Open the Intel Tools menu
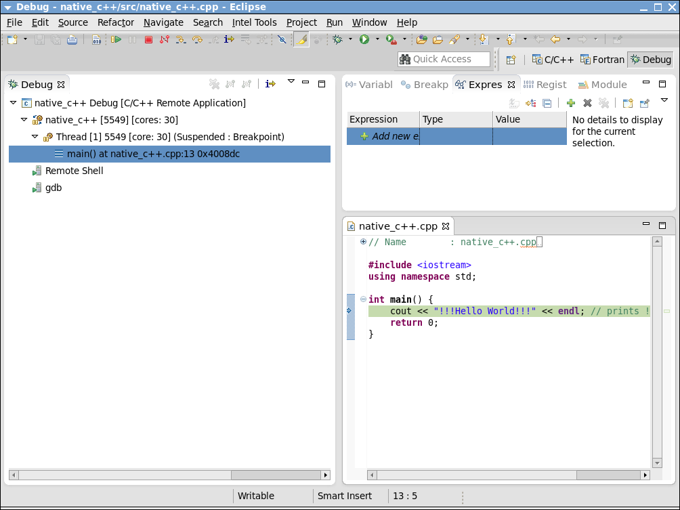Viewport: 680px width, 510px height. point(254,22)
